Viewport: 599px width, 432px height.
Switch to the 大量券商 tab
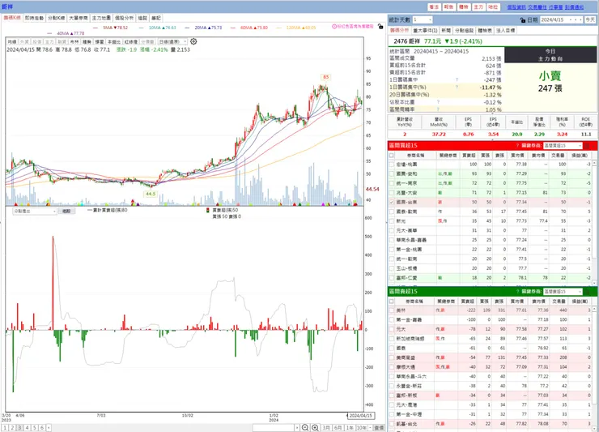[79, 18]
